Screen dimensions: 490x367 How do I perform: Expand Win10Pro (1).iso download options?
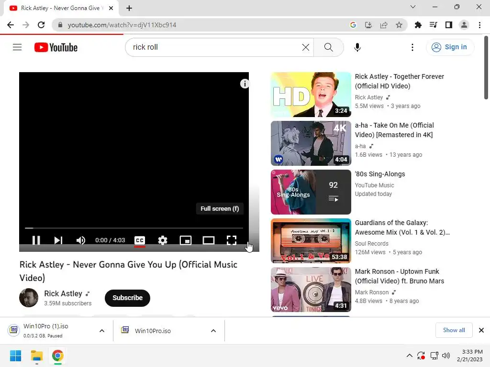[x=102, y=331]
